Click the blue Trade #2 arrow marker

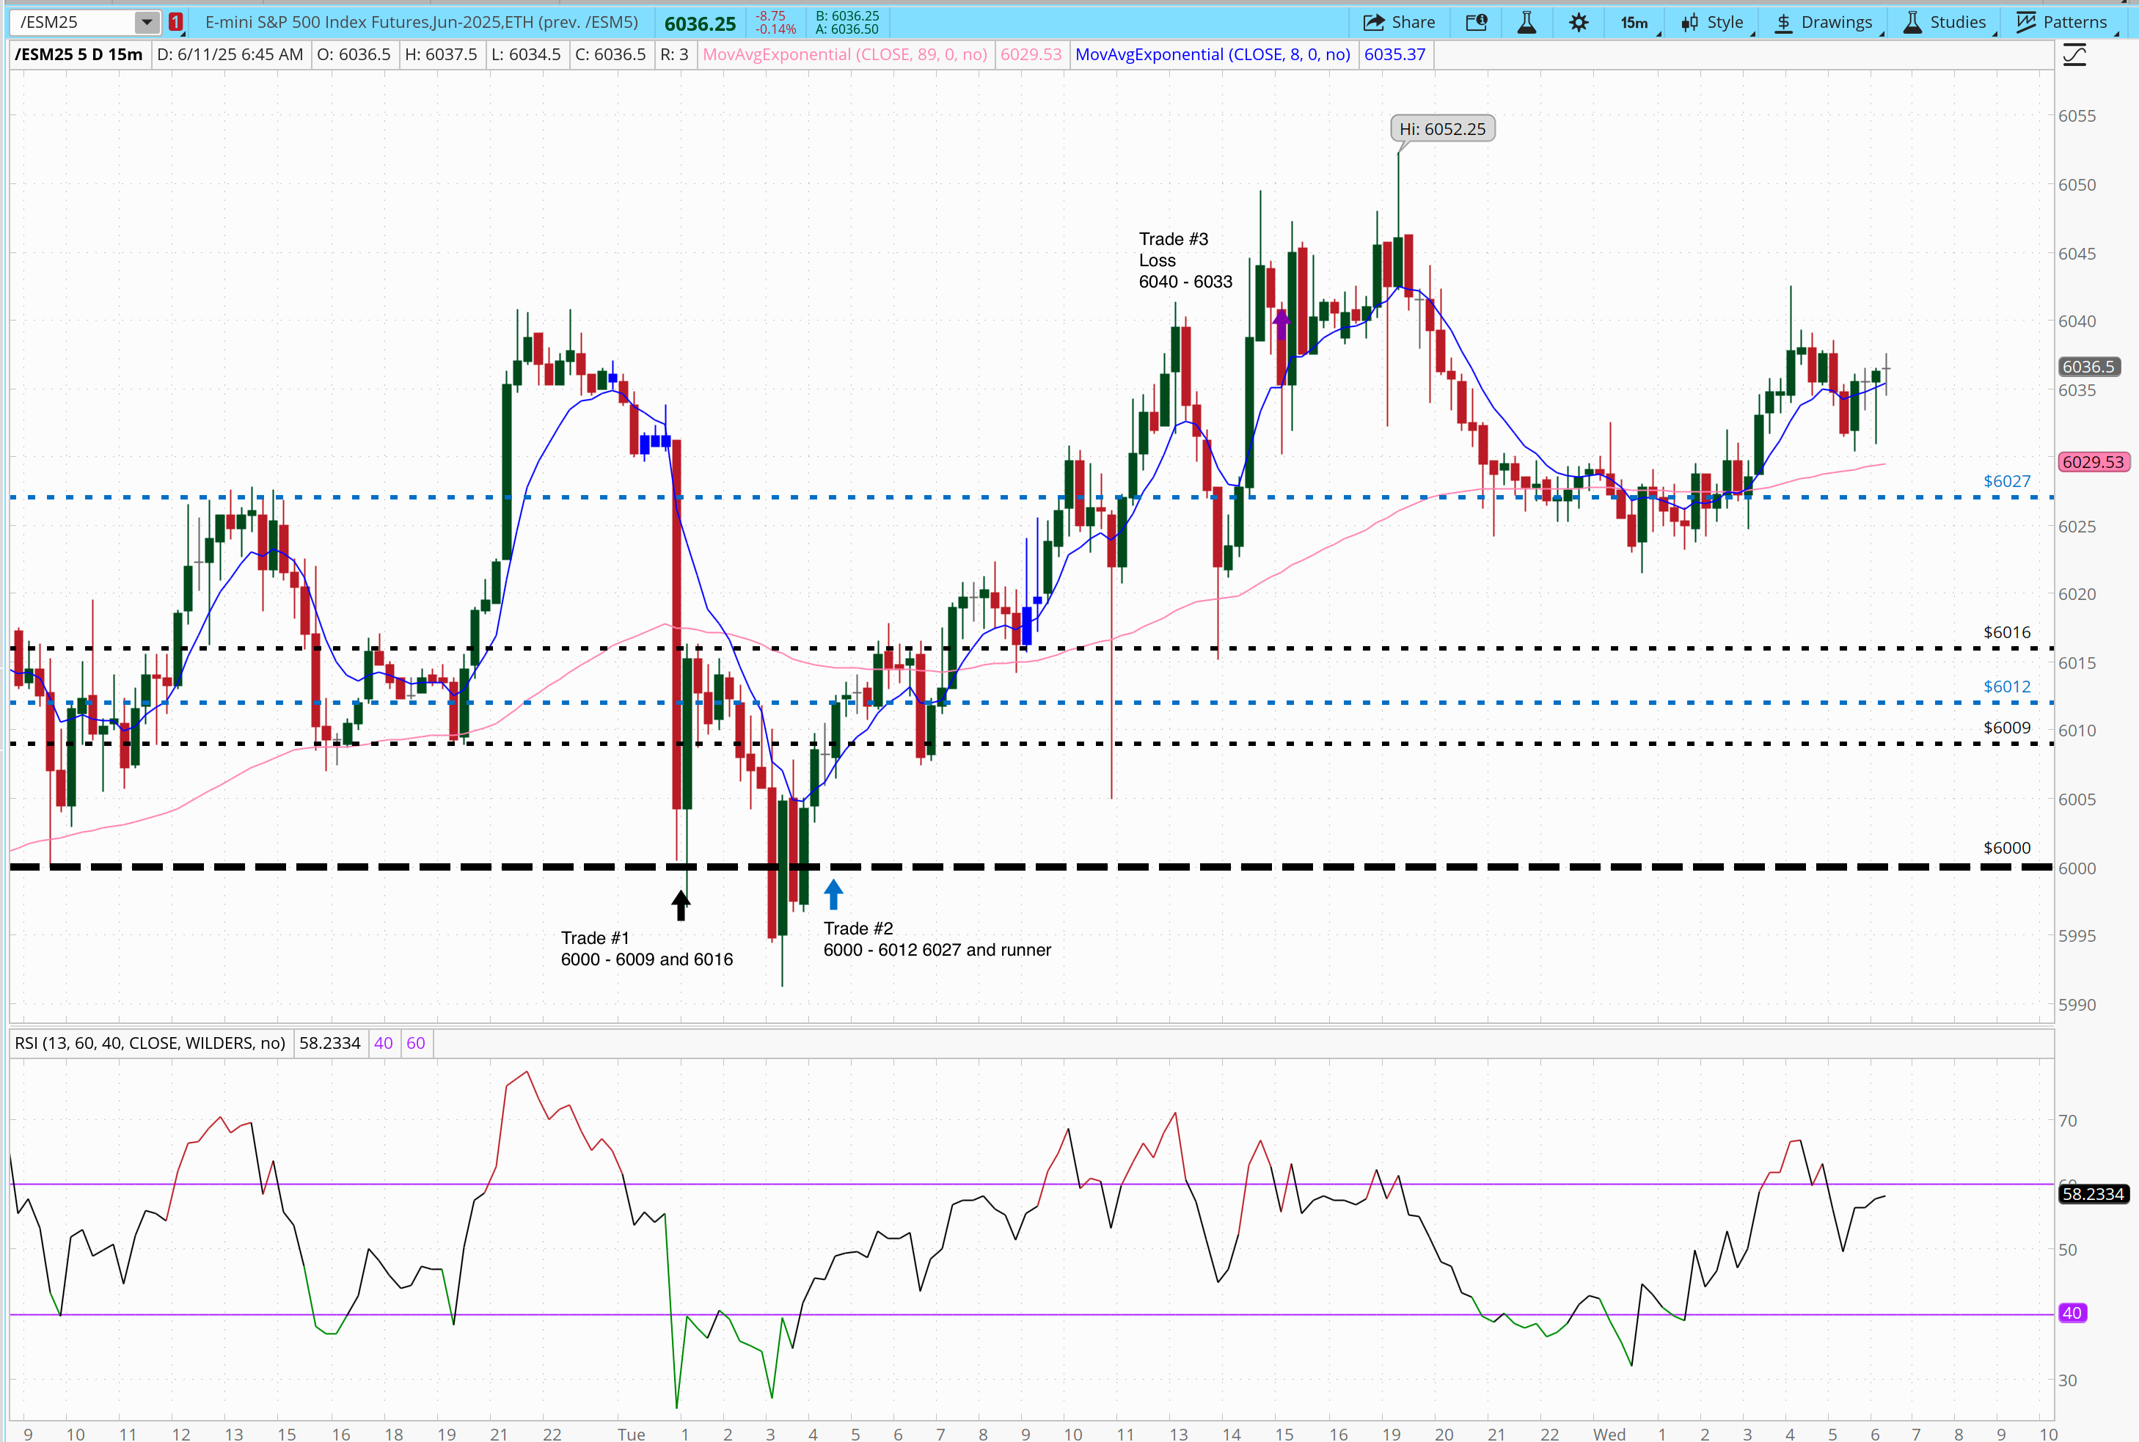click(x=833, y=894)
